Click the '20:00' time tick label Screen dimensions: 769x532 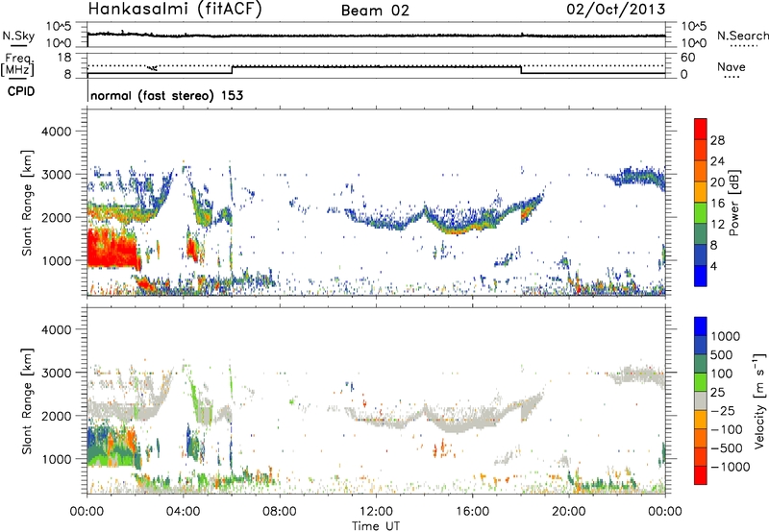(569, 512)
